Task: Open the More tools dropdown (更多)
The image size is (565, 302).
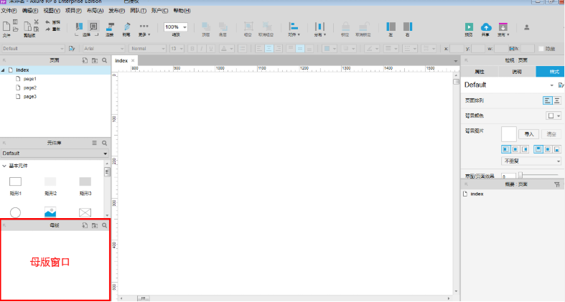Action: click(144, 29)
